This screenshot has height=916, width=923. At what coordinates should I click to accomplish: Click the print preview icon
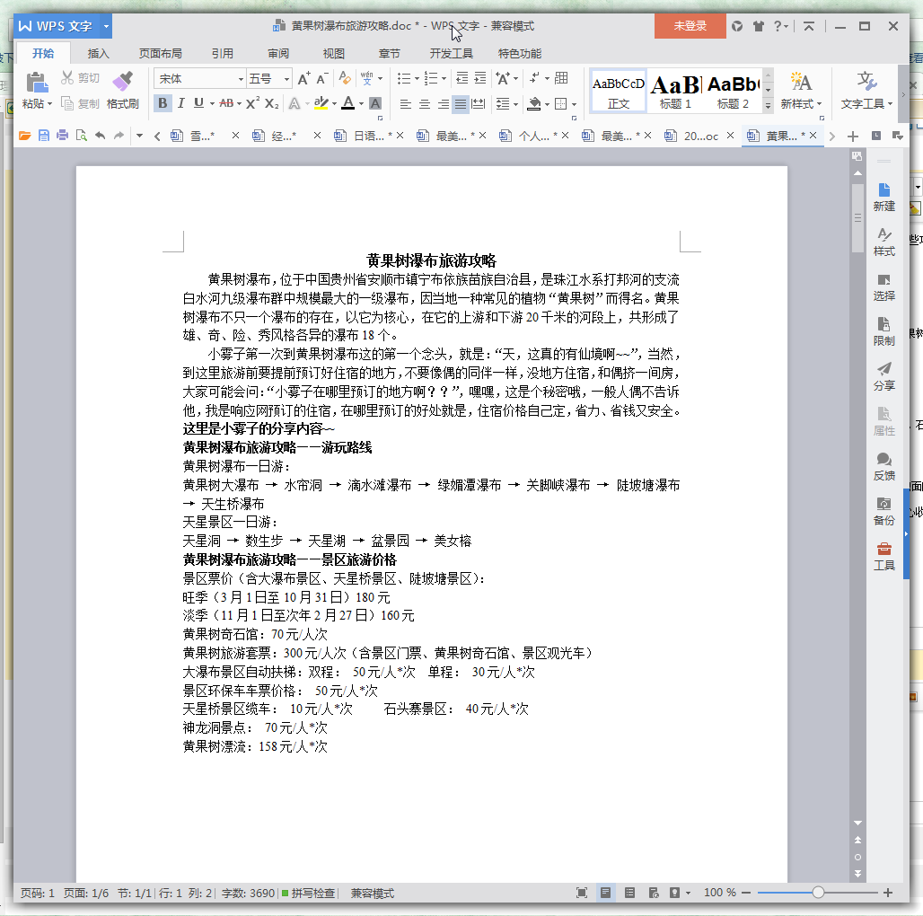tap(81, 136)
